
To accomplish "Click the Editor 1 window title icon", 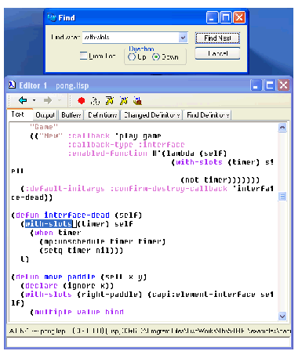I will 12,85.
